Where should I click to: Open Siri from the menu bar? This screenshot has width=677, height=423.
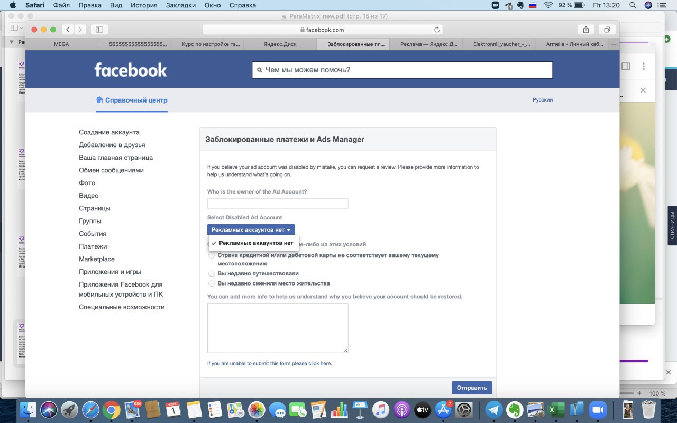[648, 5]
